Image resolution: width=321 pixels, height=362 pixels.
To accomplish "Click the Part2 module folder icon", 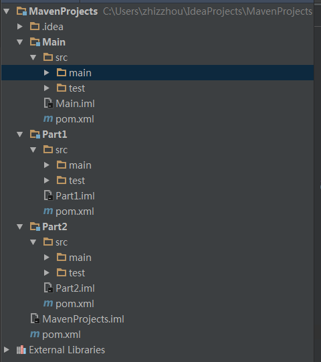I will tap(35, 227).
